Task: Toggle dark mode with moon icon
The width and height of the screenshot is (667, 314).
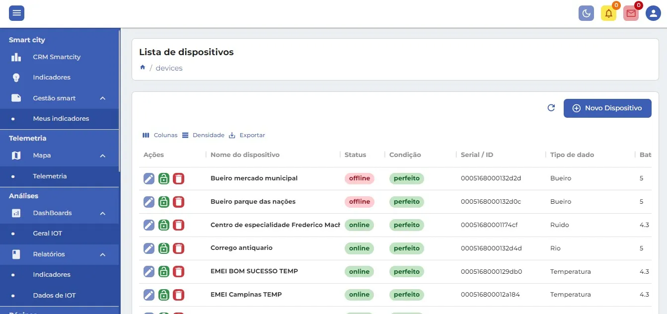Action: tap(586, 13)
